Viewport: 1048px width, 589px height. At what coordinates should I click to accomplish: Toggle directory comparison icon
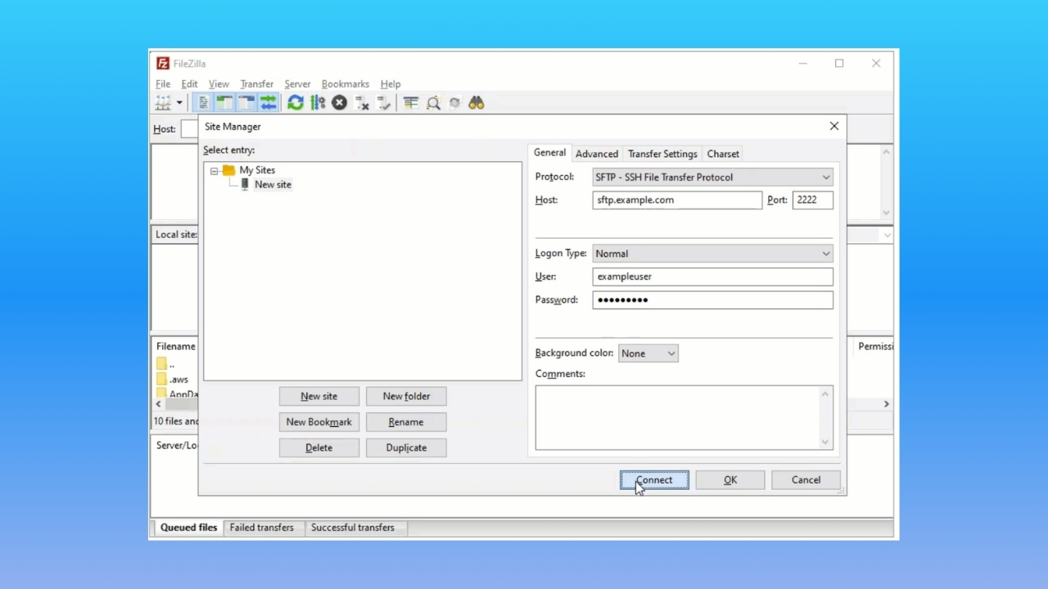(x=433, y=103)
